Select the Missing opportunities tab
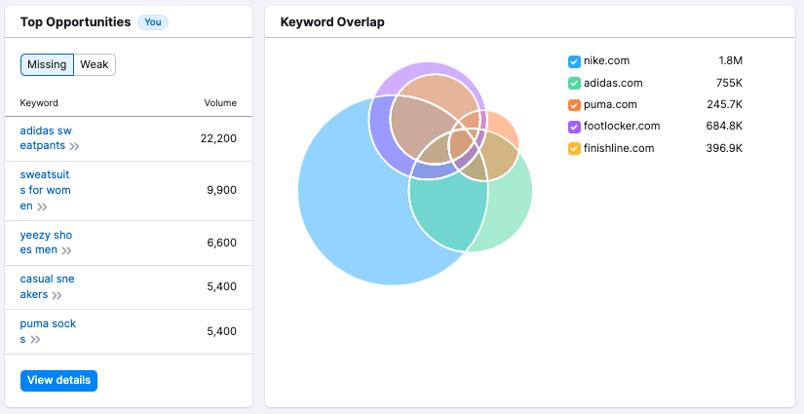This screenshot has width=804, height=414. tap(47, 65)
